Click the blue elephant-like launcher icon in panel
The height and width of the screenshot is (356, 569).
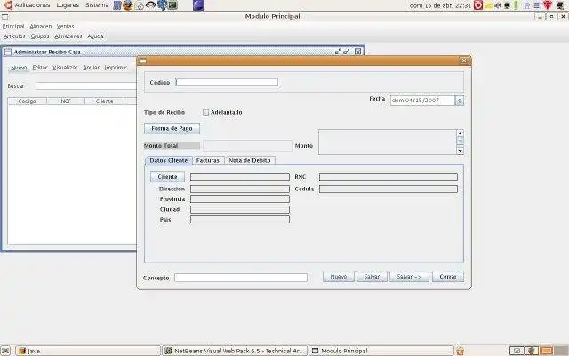pos(162,5)
